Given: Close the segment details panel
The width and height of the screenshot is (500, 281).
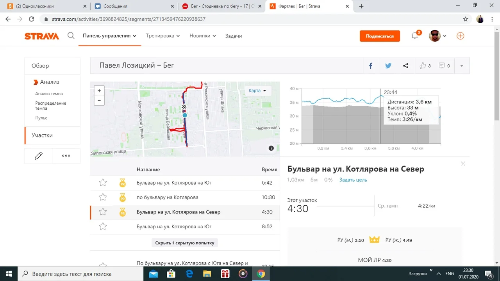Looking at the screenshot, I should point(463,164).
